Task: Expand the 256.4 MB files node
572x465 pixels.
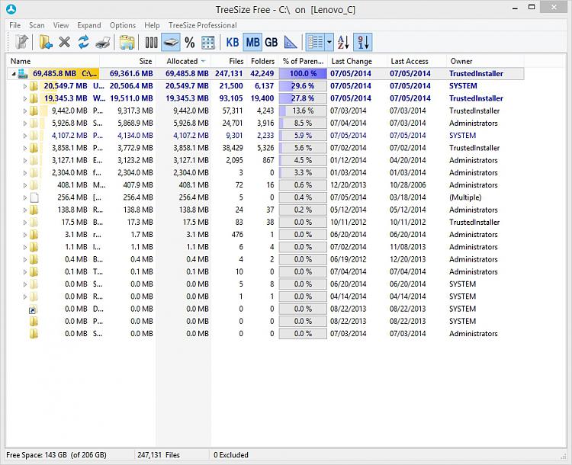Action: tap(25, 197)
